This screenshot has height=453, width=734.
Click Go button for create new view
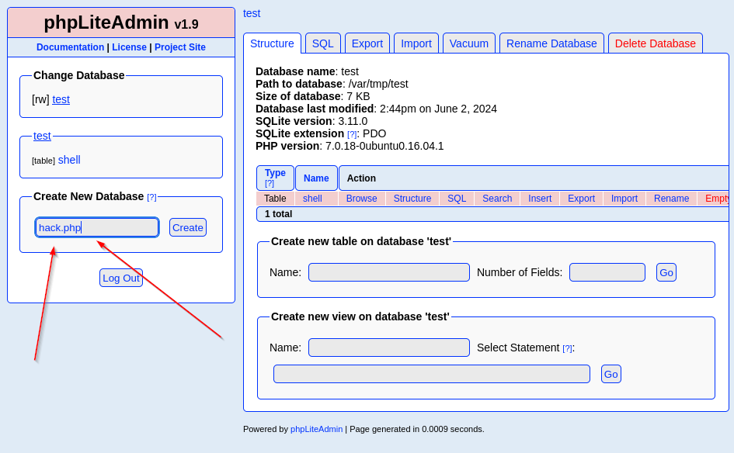tap(611, 374)
